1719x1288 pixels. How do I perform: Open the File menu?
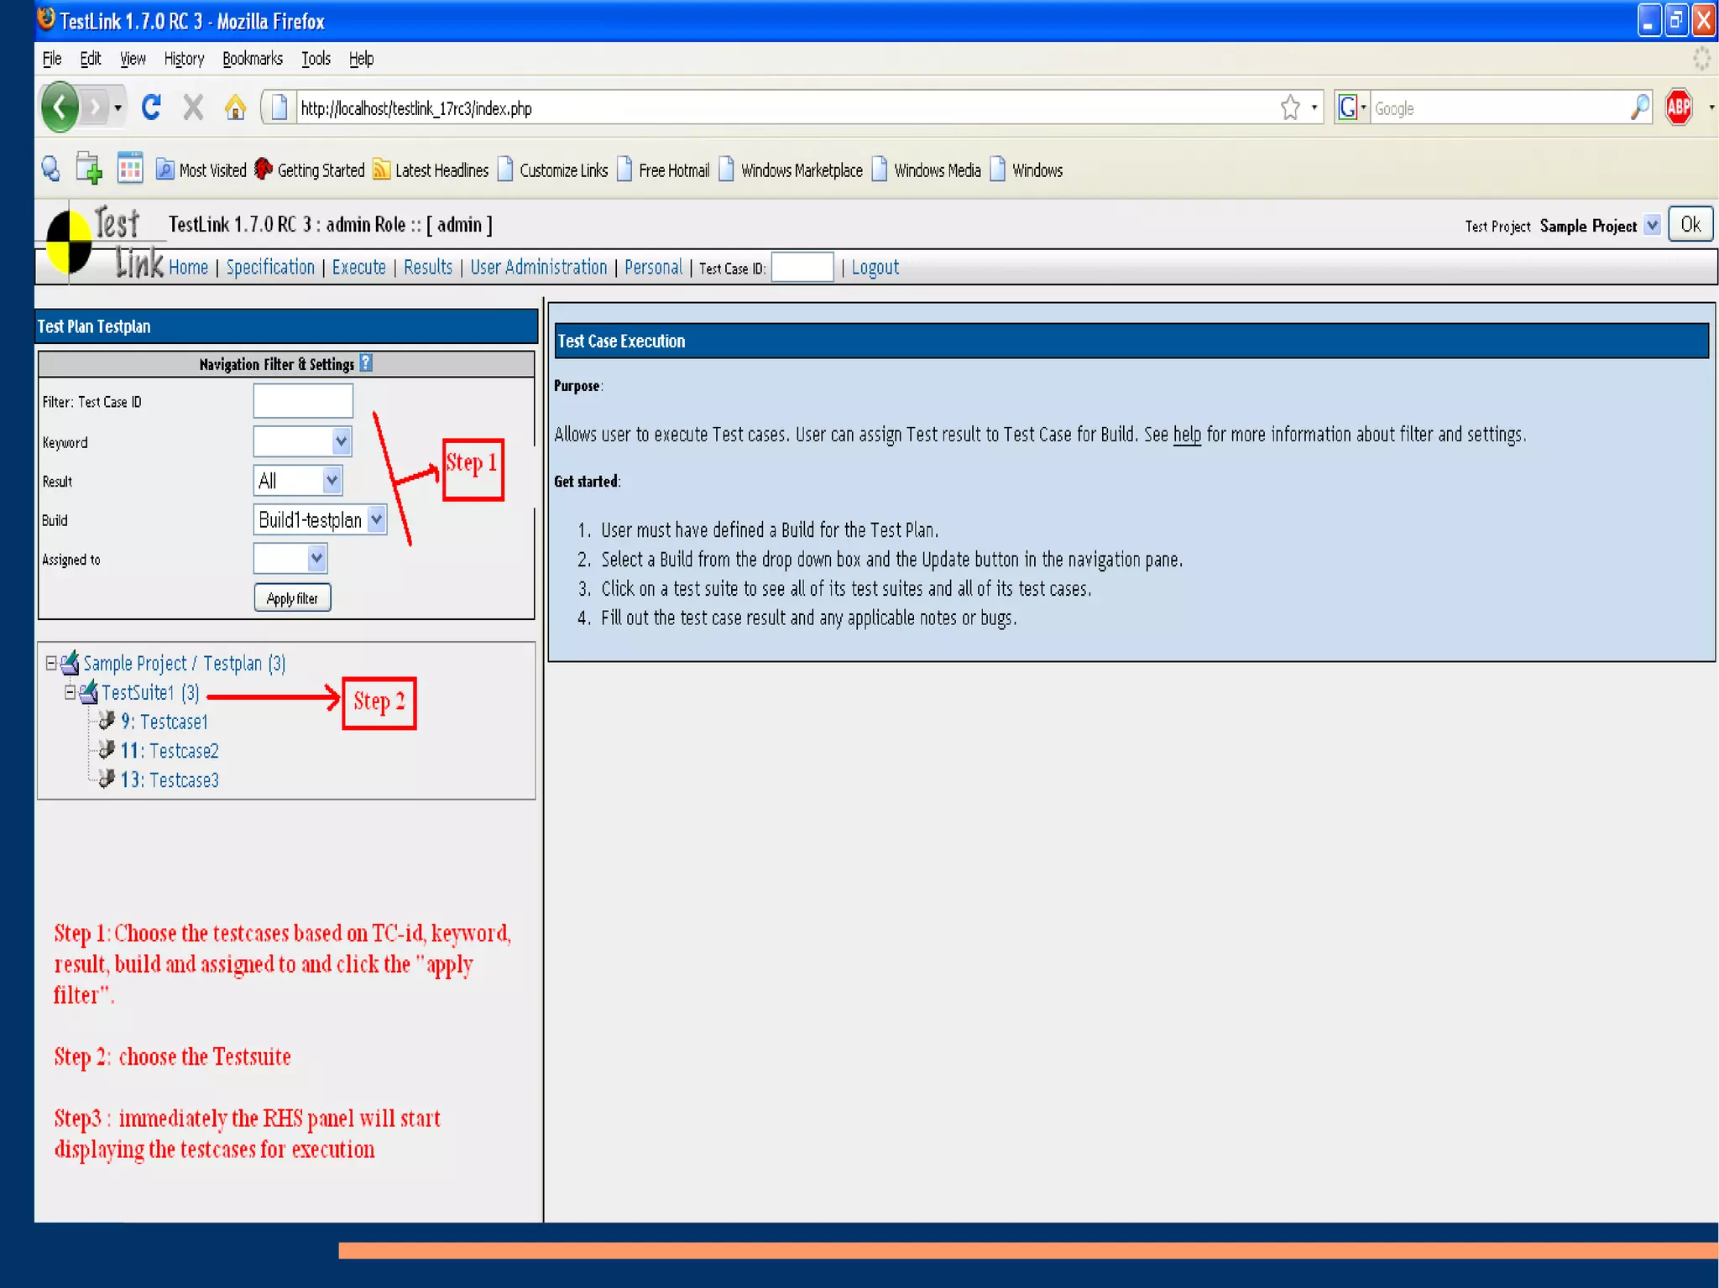click(52, 59)
